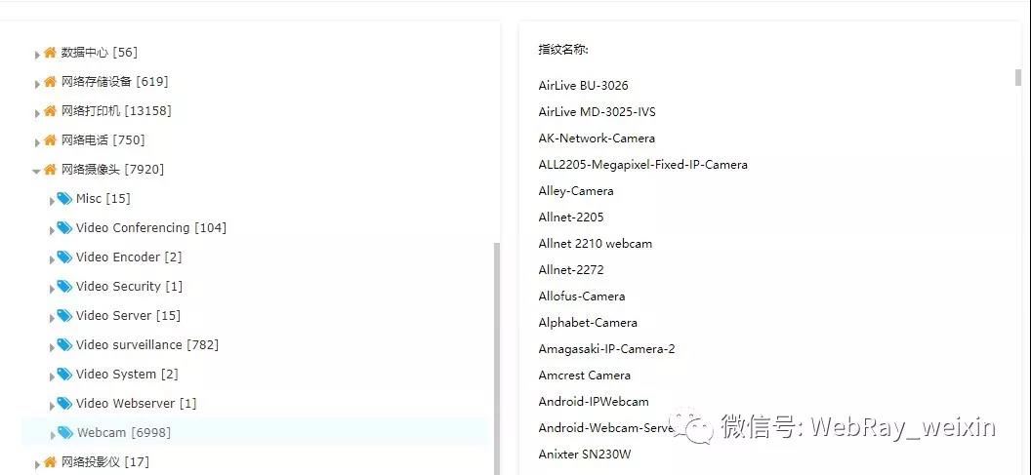Image resolution: width=1031 pixels, height=475 pixels.
Task: Open the Misc [15] subcategory
Action: coord(103,198)
